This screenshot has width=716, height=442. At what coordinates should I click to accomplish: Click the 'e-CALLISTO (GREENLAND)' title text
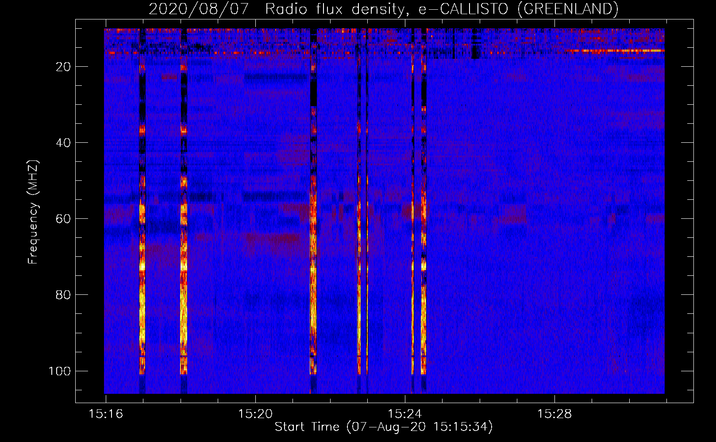tap(518, 9)
